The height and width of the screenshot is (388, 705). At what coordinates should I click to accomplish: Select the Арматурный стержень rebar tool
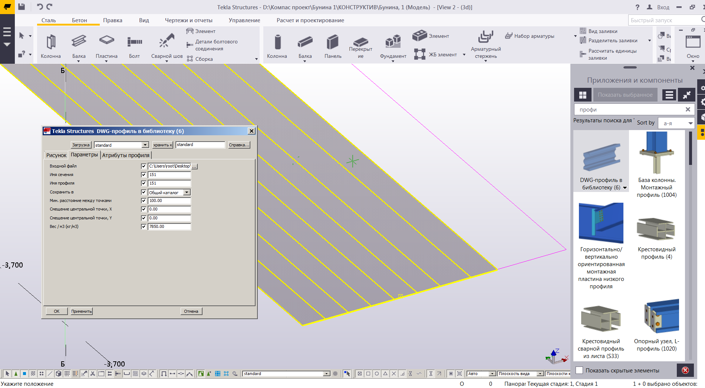click(485, 37)
